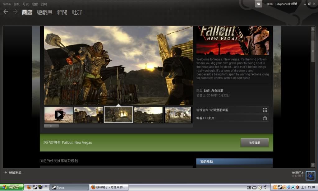Select the last screenshot thumbnail in the strip

pos(178,114)
